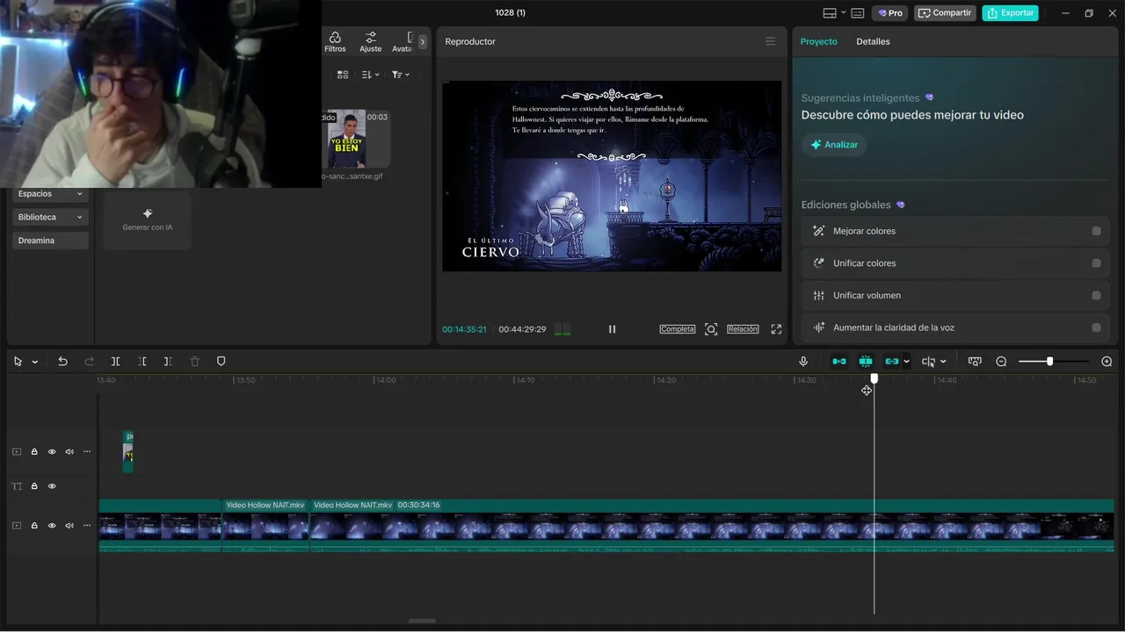
Task: Open the Filtros panel
Action: click(335, 41)
